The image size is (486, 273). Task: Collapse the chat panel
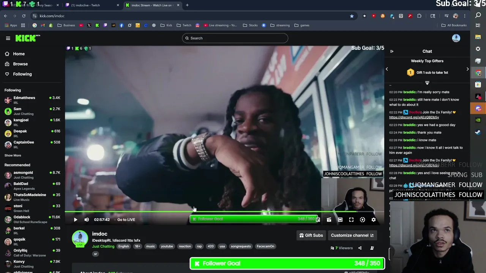pyautogui.click(x=391, y=52)
